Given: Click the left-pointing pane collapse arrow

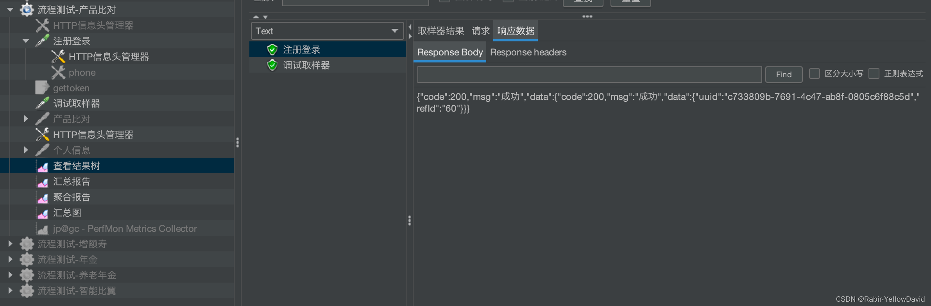Looking at the screenshot, I should (410, 27).
